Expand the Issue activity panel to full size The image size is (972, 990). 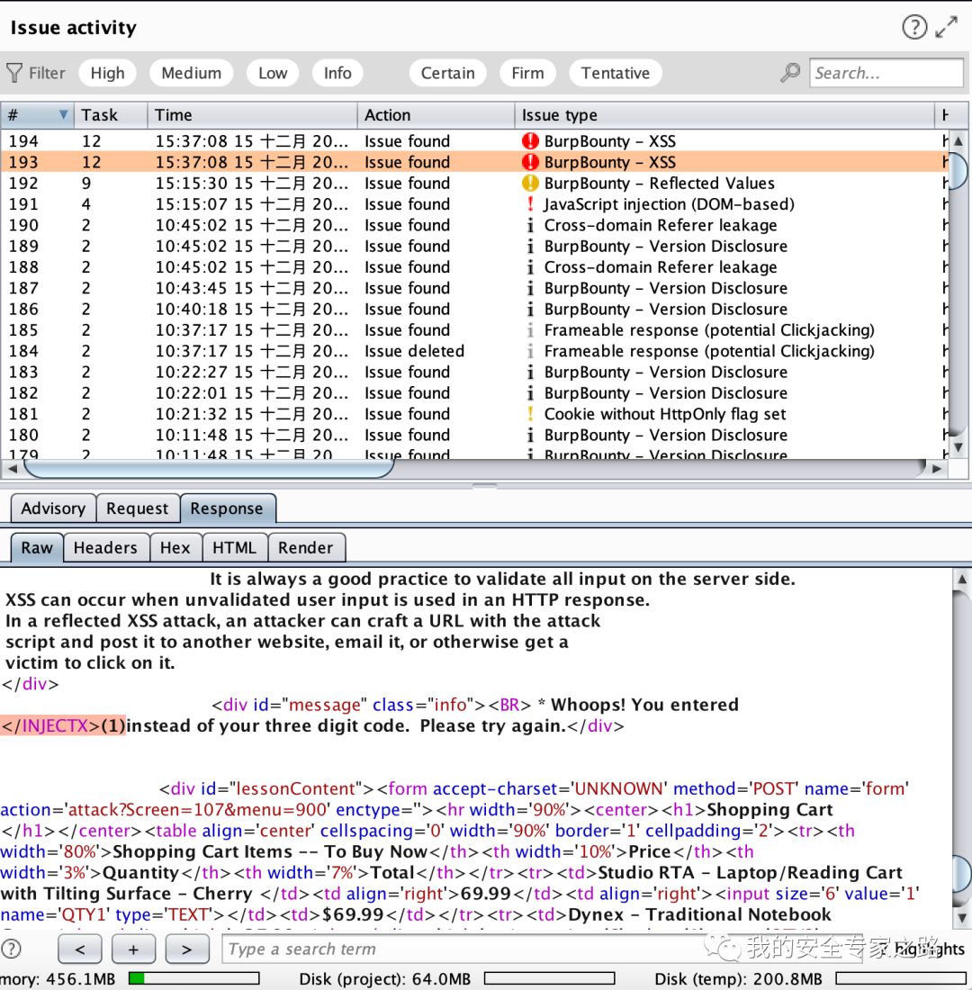tap(946, 27)
